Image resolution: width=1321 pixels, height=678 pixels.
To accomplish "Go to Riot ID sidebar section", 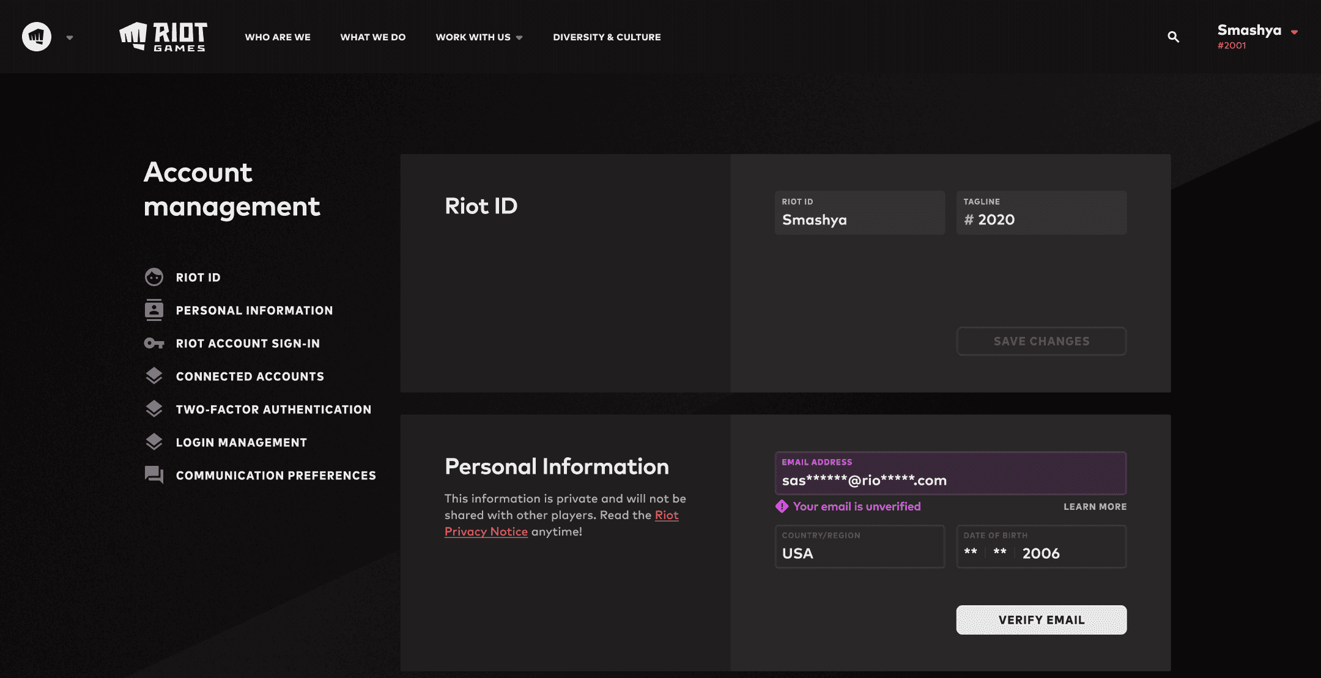I will click(x=198, y=278).
